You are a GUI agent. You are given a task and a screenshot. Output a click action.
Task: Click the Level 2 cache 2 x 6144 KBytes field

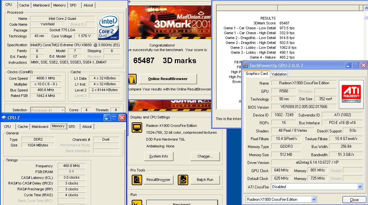tap(105, 90)
